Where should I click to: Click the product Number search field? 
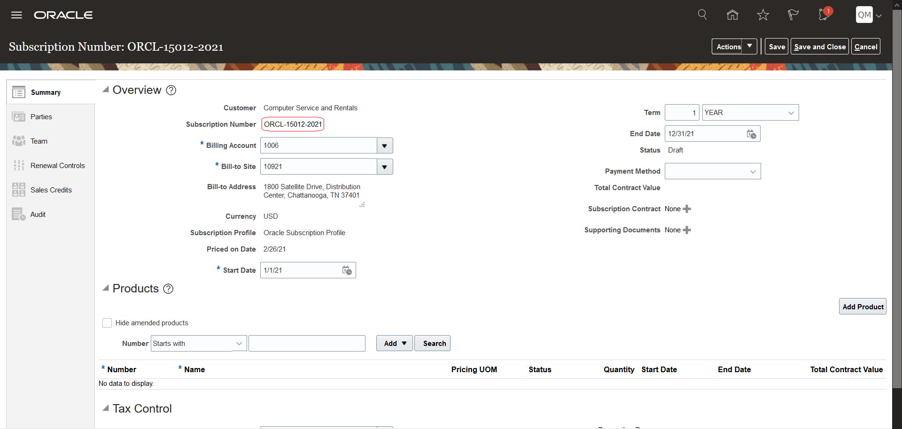coord(307,343)
